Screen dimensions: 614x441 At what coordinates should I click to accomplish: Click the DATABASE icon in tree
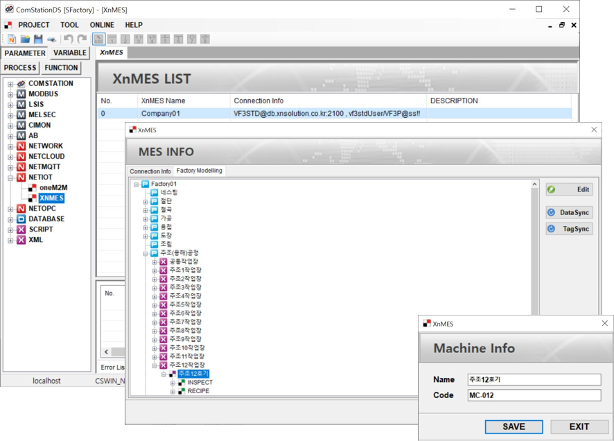coord(21,219)
